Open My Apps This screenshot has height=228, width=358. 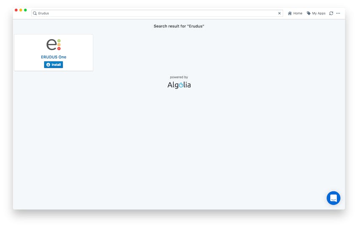pyautogui.click(x=316, y=13)
